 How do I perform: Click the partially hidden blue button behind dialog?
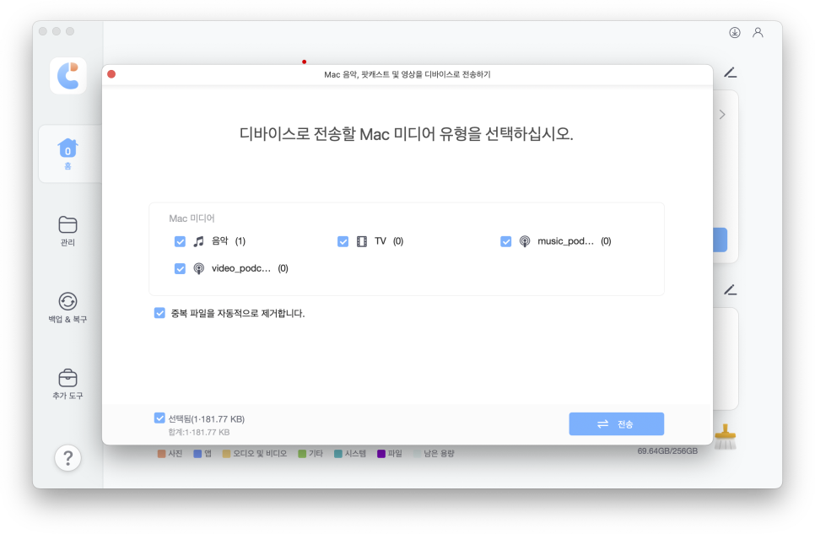point(720,240)
